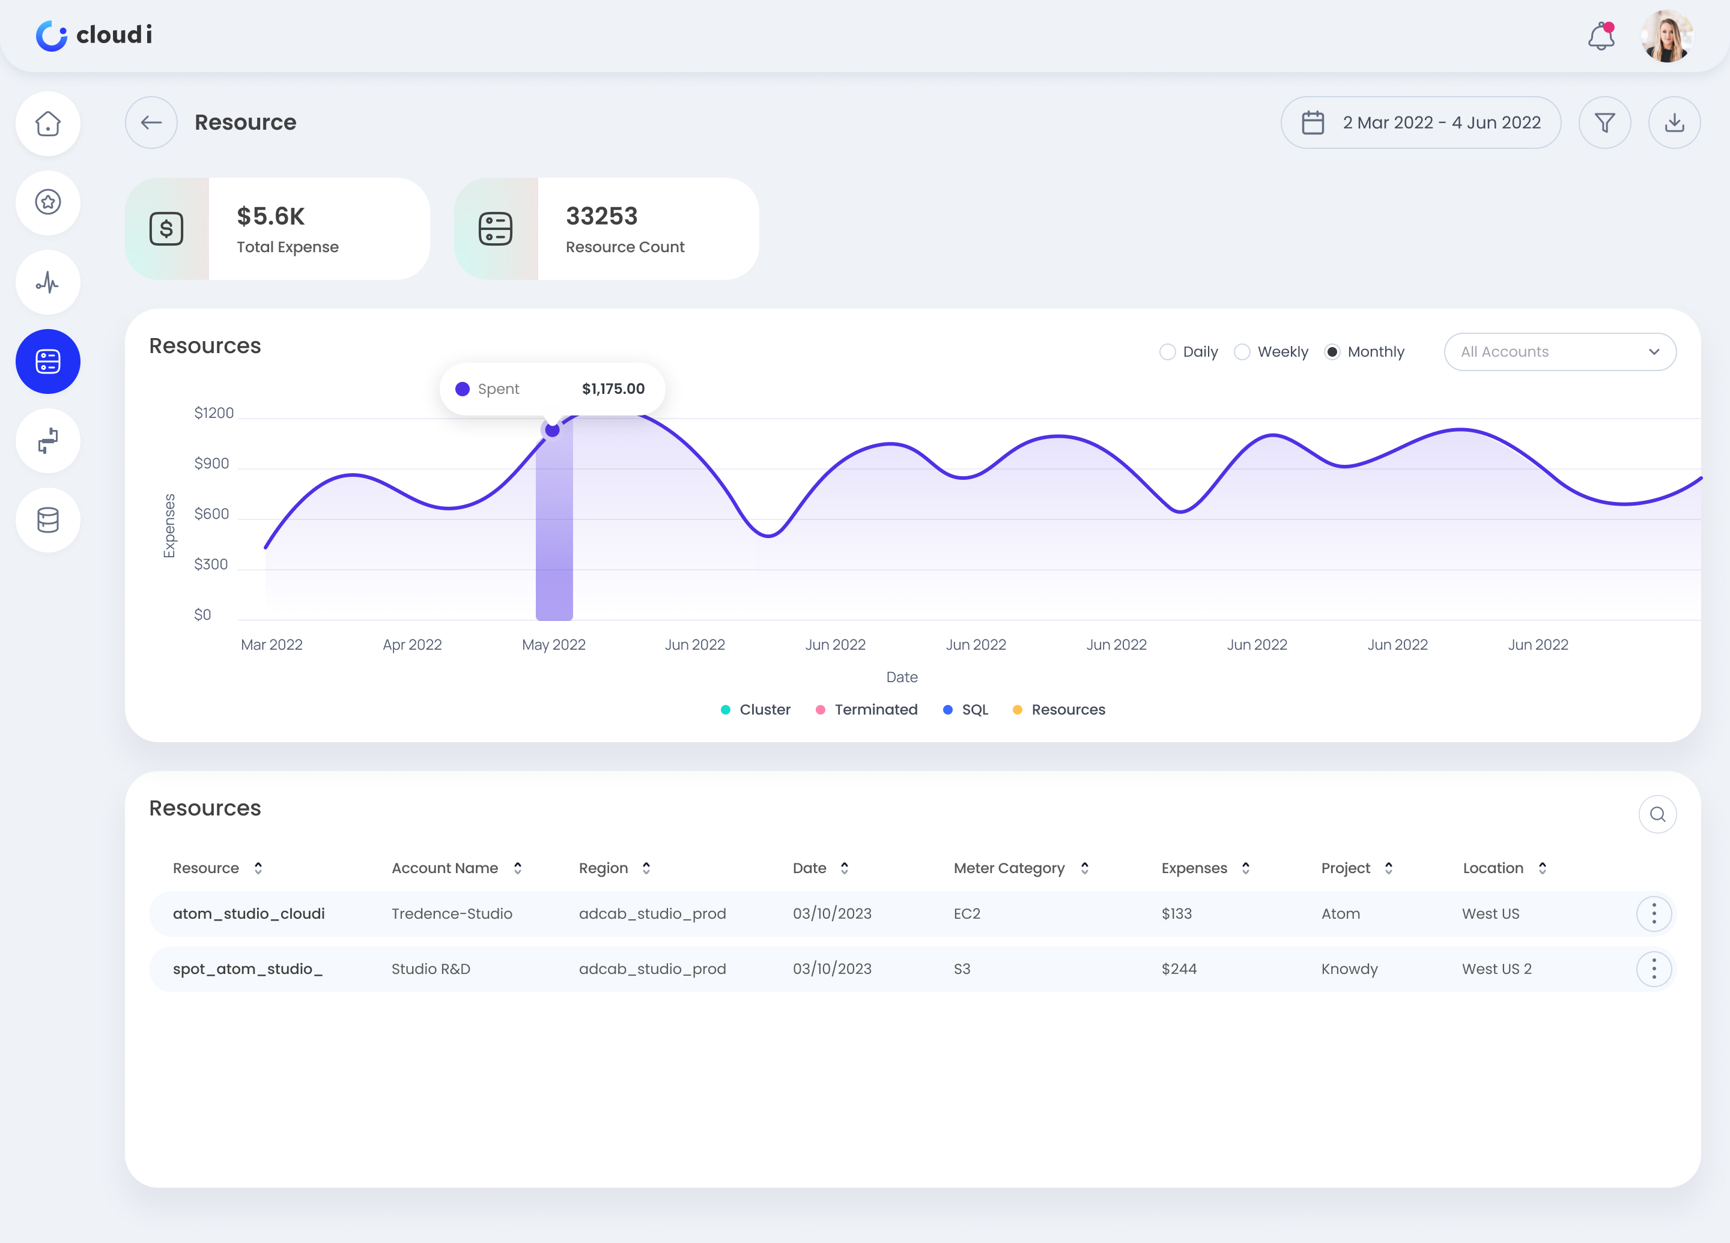Viewport: 1730px width, 1243px height.
Task: Open the Home sidebar icon
Action: point(48,124)
